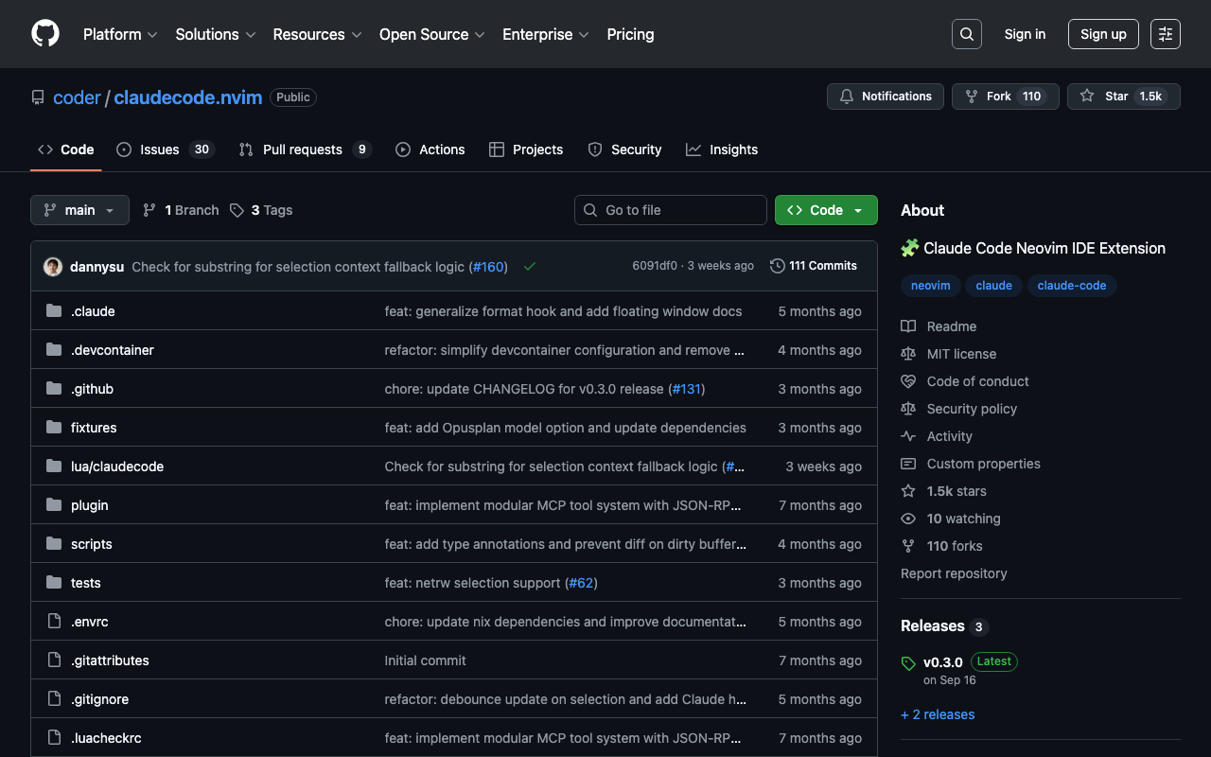
Task: Expand the Platform menu
Action: pos(120,34)
